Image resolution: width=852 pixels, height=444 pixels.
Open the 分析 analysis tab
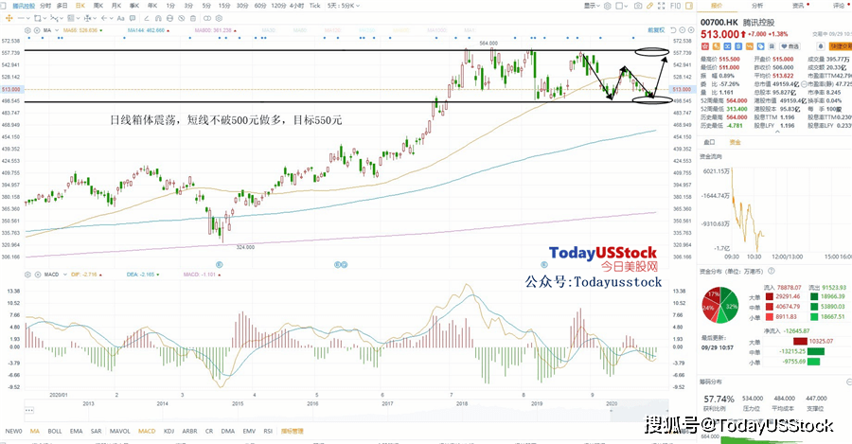pos(756,5)
